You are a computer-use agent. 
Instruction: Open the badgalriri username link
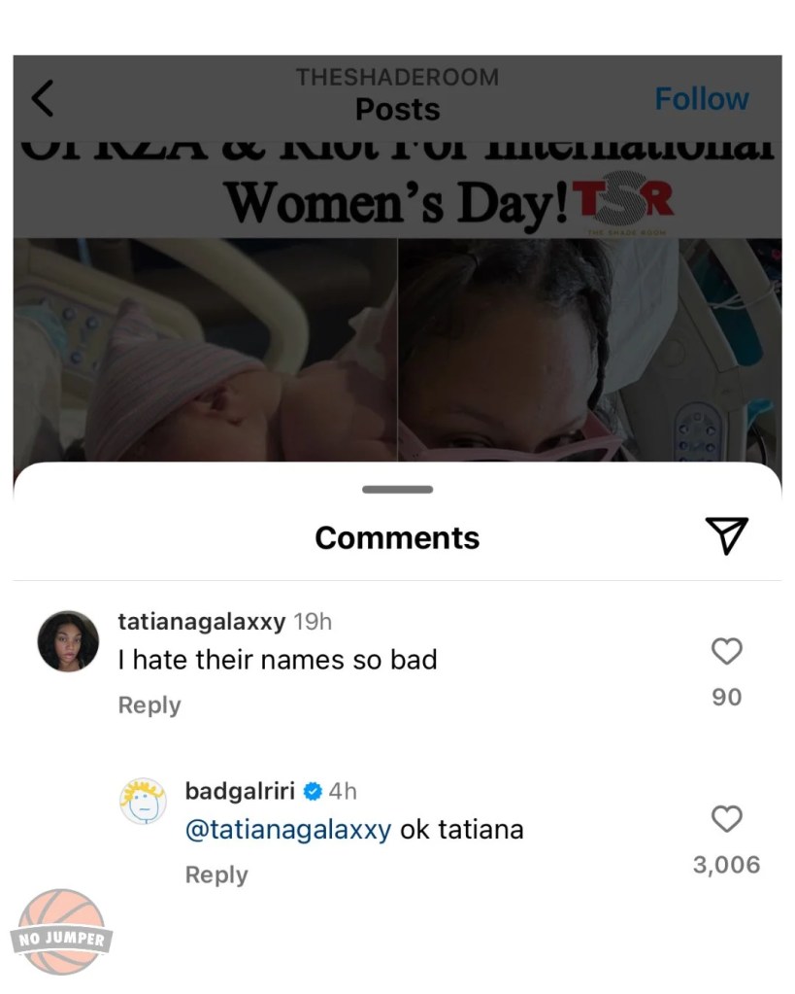239,791
